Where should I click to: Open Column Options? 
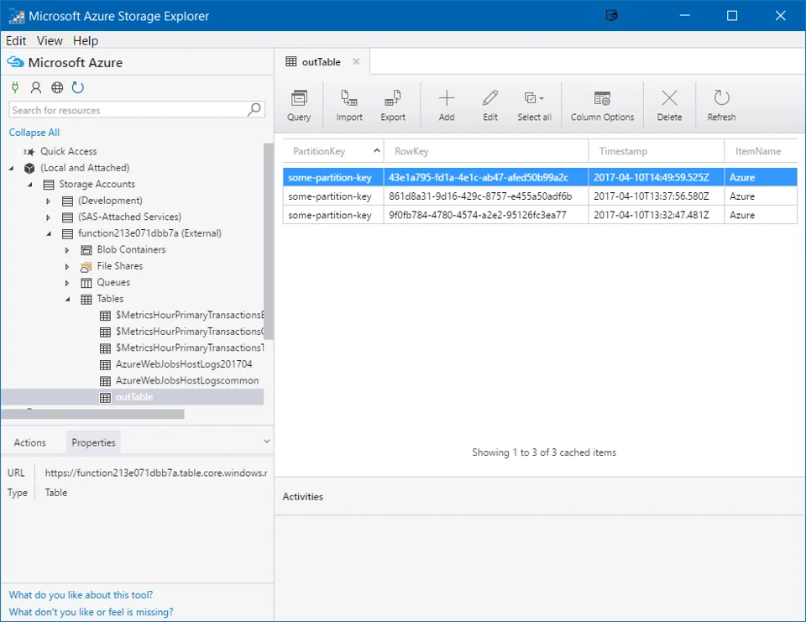coord(602,106)
